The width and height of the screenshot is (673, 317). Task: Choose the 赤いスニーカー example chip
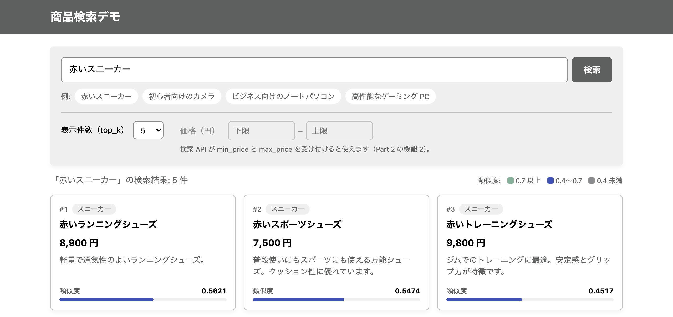(106, 96)
